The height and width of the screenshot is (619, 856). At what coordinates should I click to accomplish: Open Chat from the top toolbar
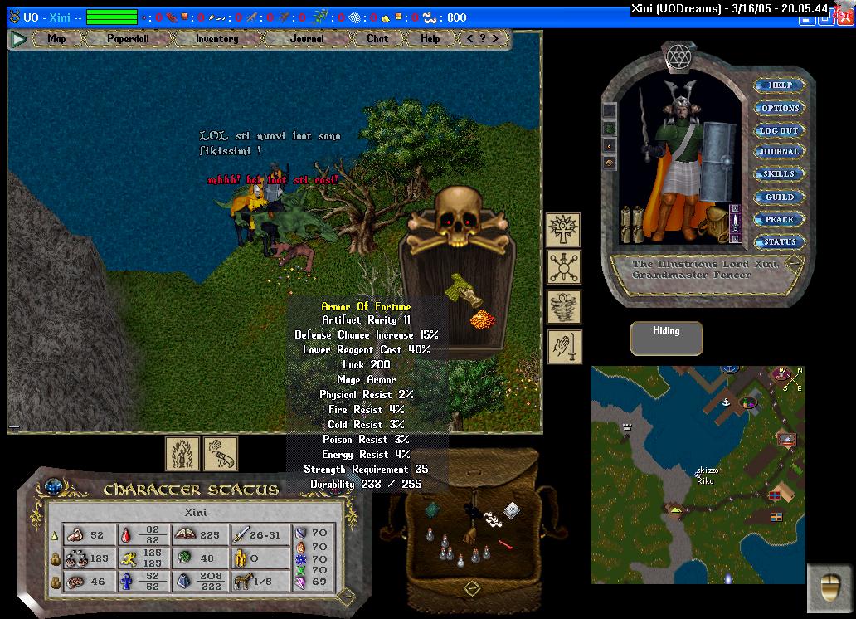[x=377, y=39]
